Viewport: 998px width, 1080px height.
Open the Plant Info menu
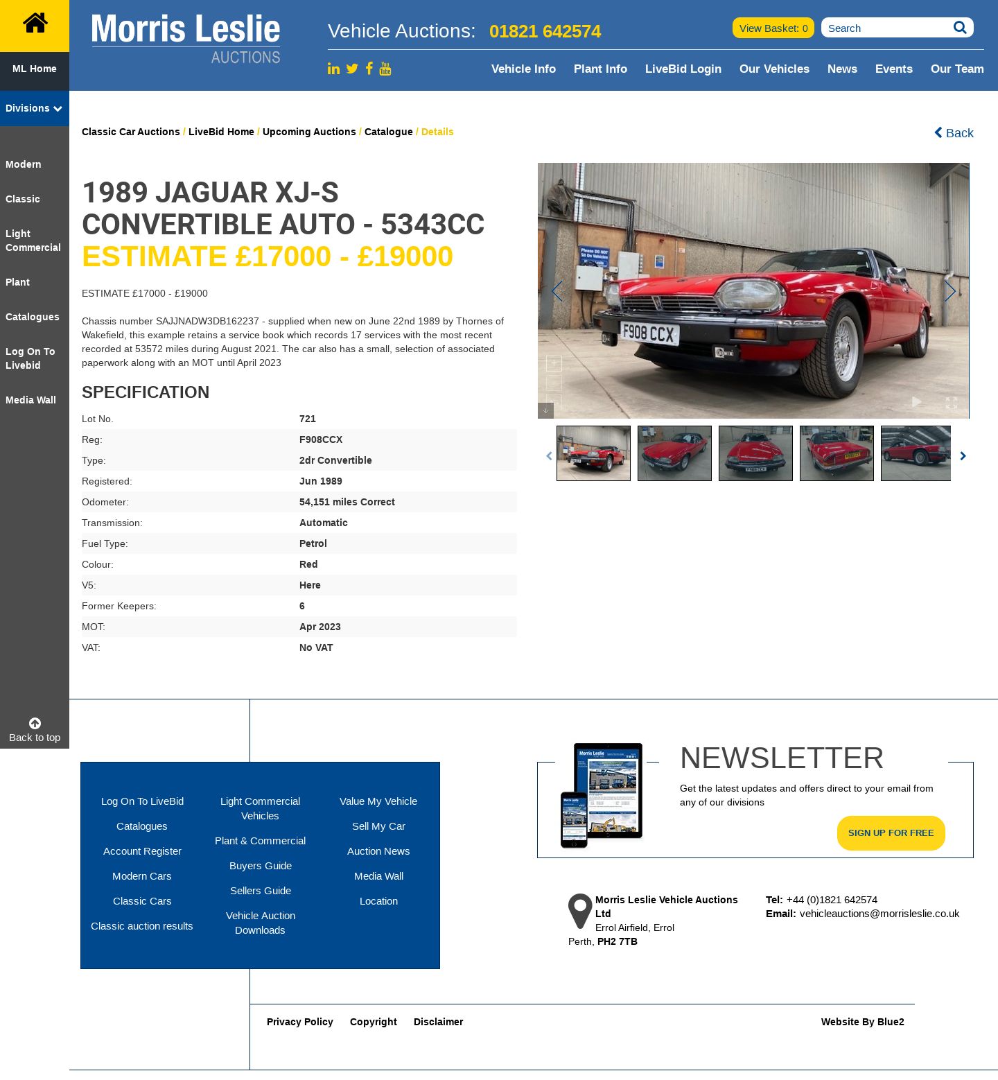[x=600, y=69]
